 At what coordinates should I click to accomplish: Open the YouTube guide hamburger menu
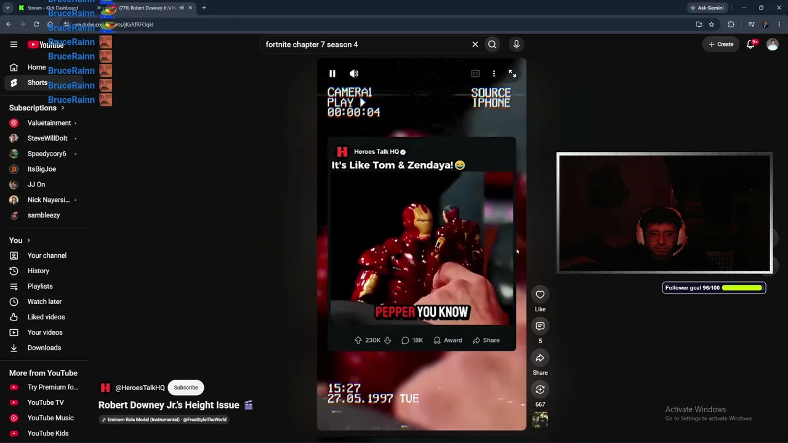[14, 44]
